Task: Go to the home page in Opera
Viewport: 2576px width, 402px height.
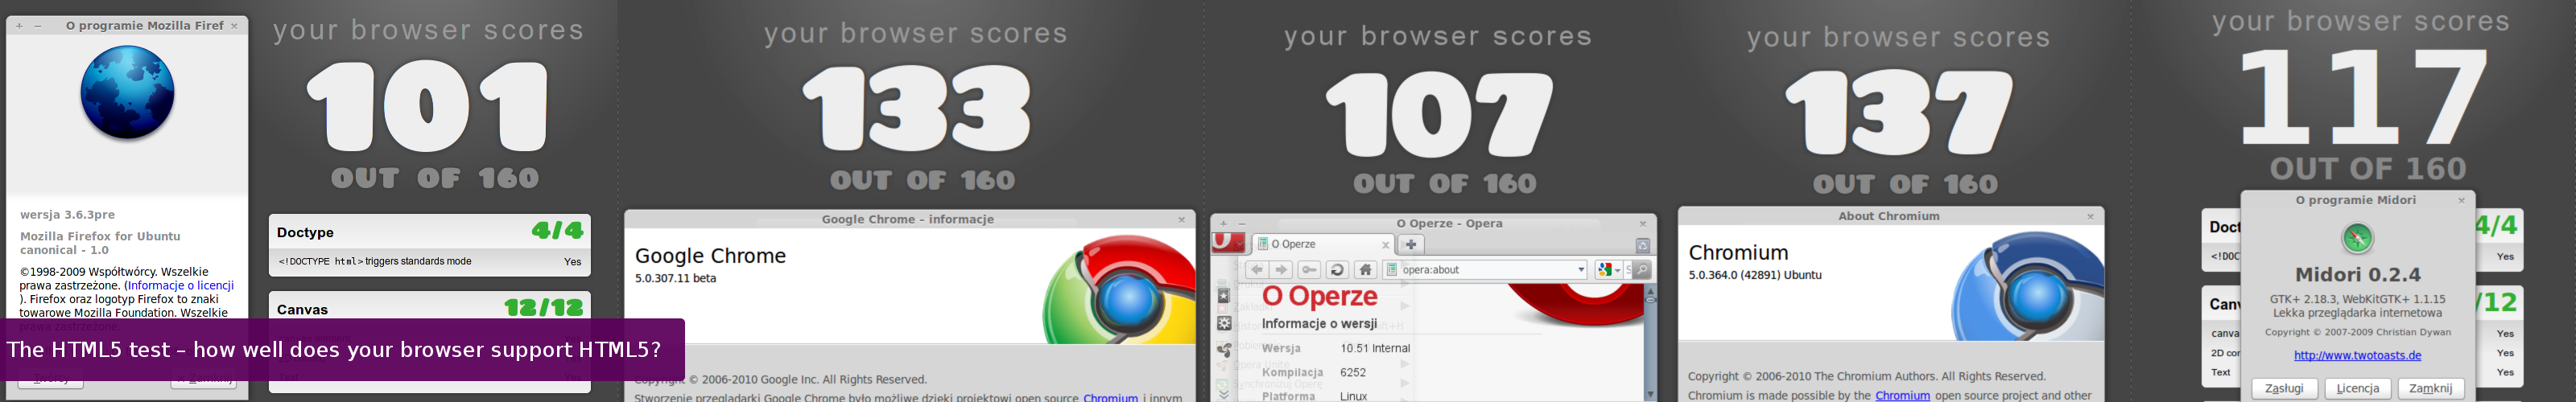Action: point(1365,270)
